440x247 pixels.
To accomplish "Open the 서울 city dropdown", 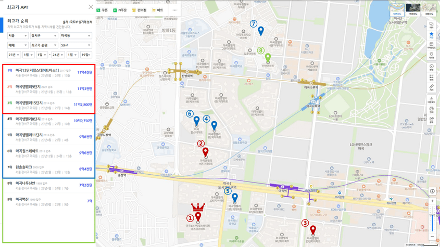I will 18,35.
